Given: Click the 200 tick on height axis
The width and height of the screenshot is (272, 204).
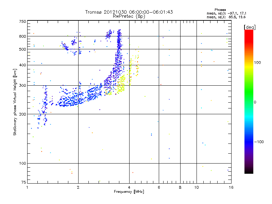Looking at the screenshot, I should click(22, 114).
